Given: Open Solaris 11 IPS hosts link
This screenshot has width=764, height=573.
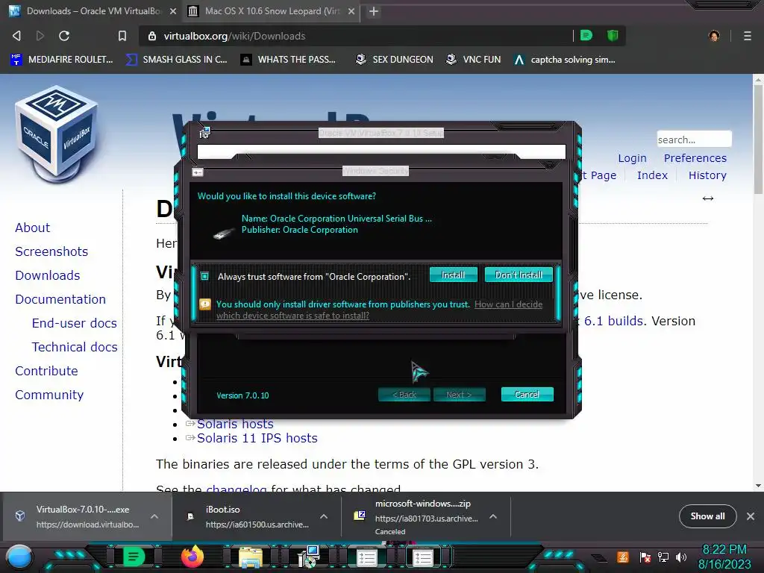Looking at the screenshot, I should point(257,438).
